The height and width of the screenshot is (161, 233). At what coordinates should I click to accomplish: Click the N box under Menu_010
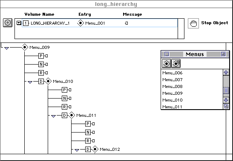[x=64, y=98]
